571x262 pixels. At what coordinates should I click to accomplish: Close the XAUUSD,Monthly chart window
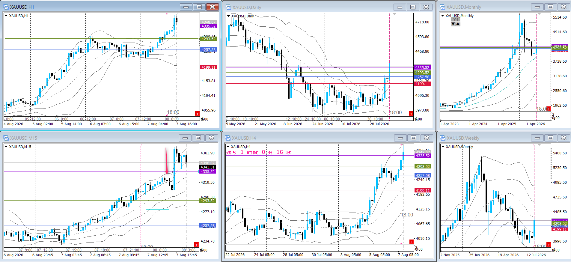click(x=564, y=7)
